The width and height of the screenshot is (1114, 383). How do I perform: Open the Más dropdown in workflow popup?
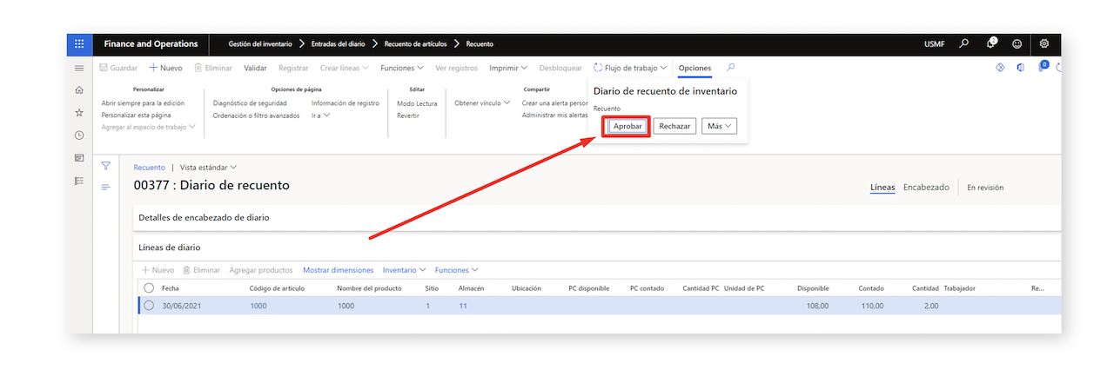pyautogui.click(x=719, y=126)
